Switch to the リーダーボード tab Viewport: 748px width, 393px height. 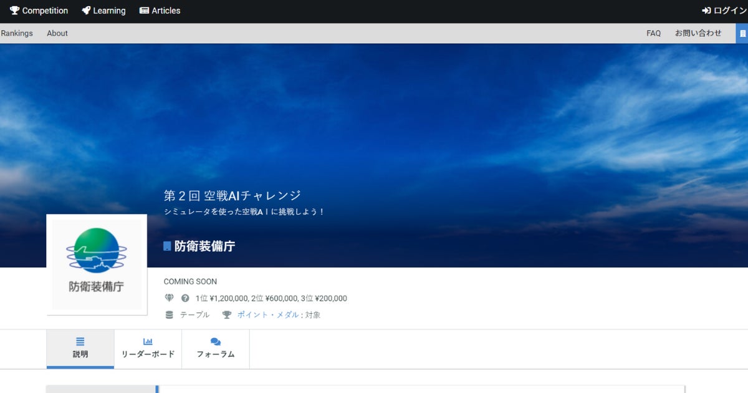pos(148,348)
